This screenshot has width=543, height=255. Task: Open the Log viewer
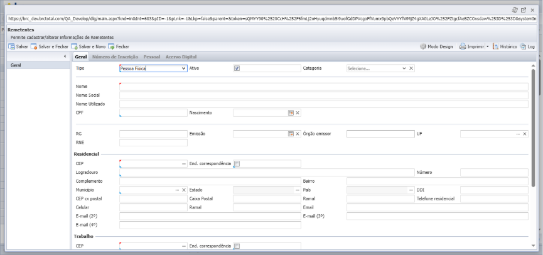click(x=527, y=46)
